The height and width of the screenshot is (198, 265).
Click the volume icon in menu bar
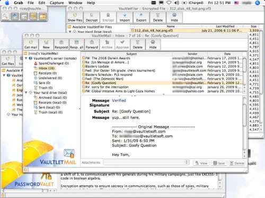click(176, 3)
